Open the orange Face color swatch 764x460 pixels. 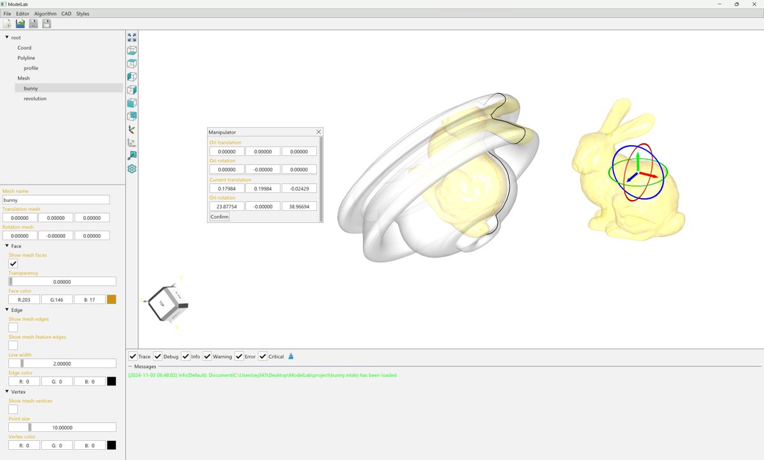click(111, 299)
